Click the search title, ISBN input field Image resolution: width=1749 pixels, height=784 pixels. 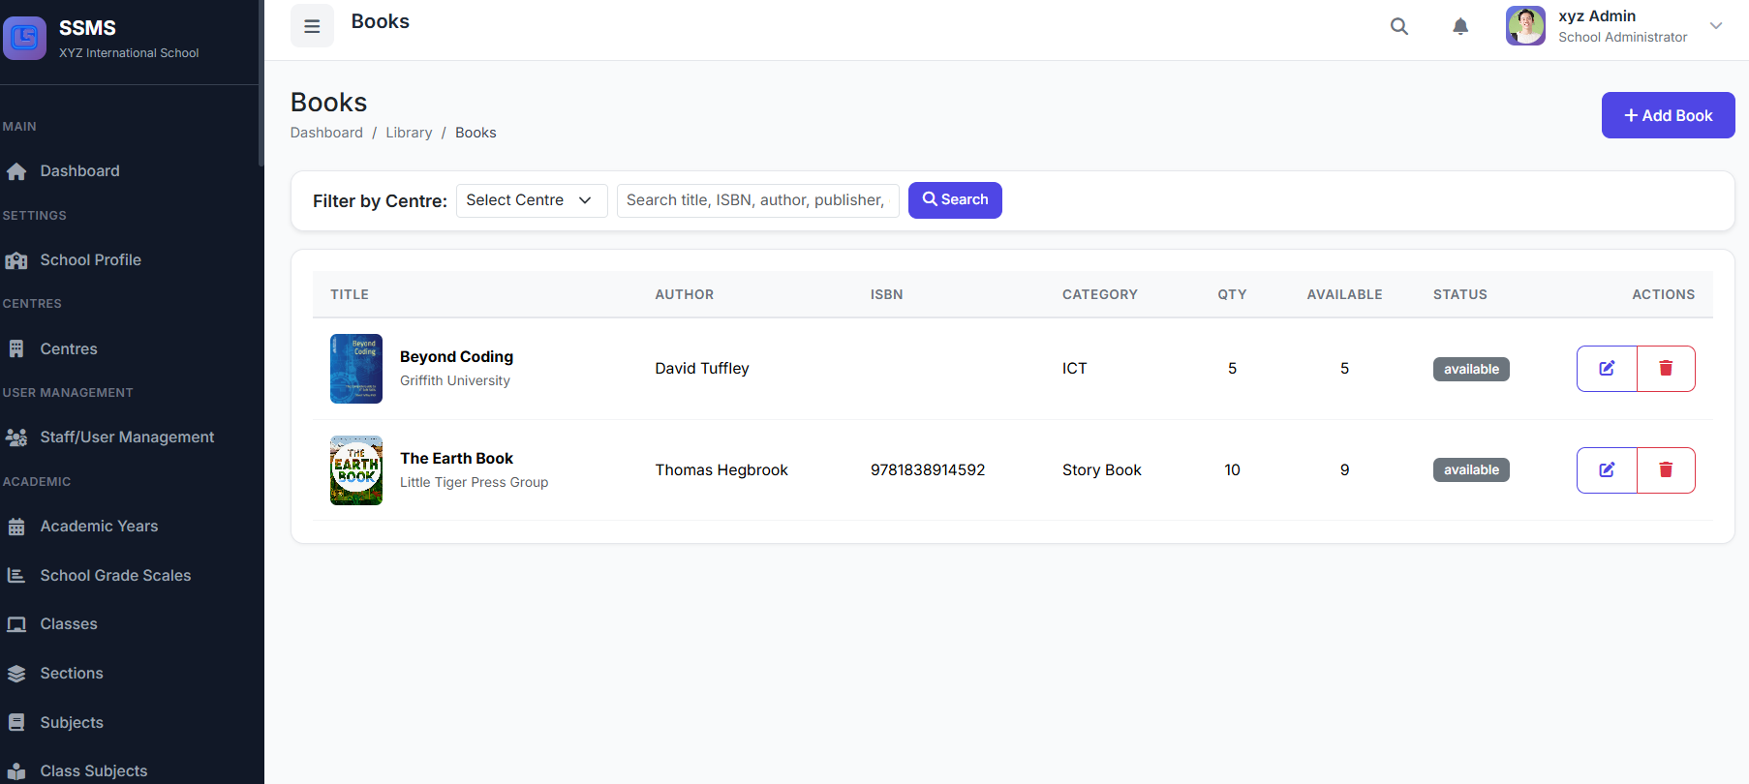[x=758, y=200]
